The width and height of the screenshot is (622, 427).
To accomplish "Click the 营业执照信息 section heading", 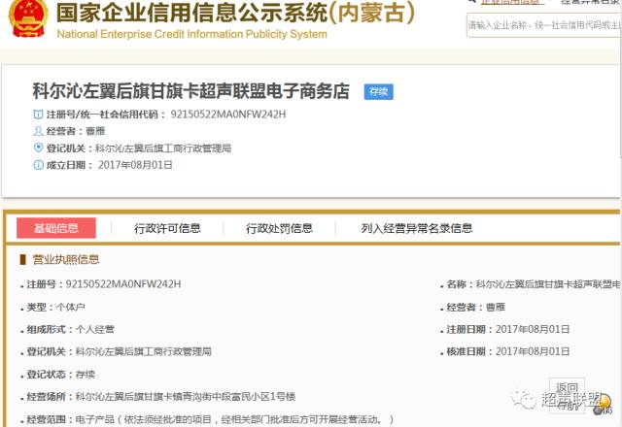I will tap(66, 259).
